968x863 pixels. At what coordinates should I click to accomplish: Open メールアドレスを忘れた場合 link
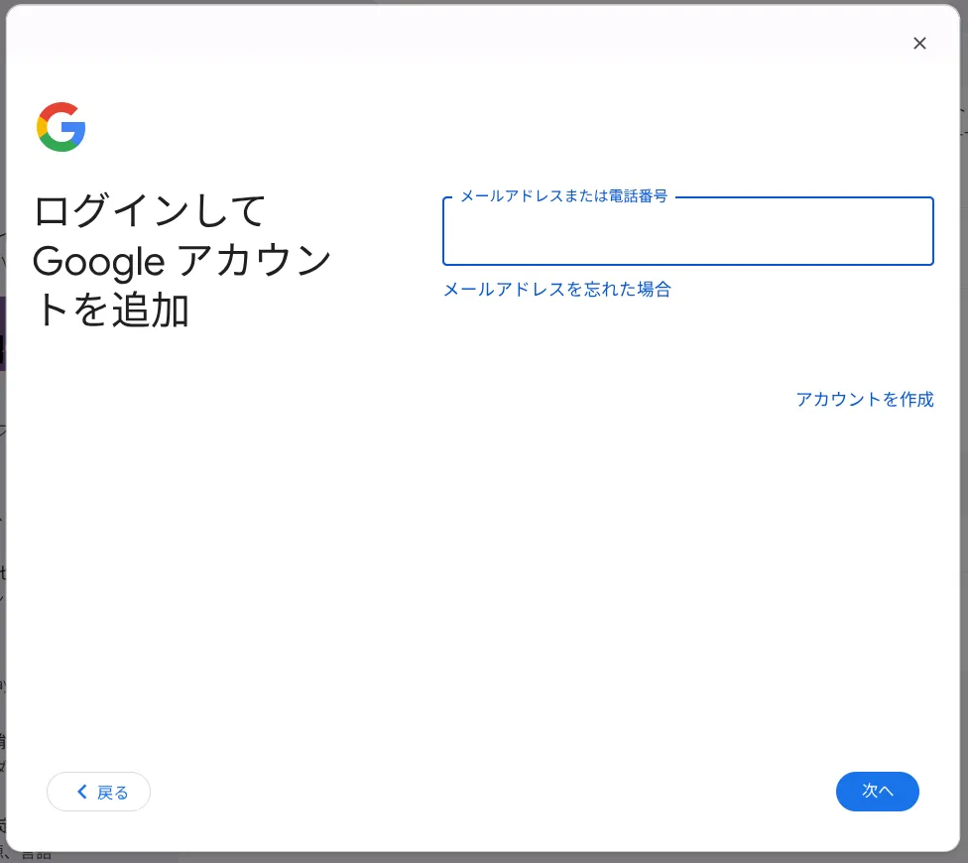coord(556,289)
